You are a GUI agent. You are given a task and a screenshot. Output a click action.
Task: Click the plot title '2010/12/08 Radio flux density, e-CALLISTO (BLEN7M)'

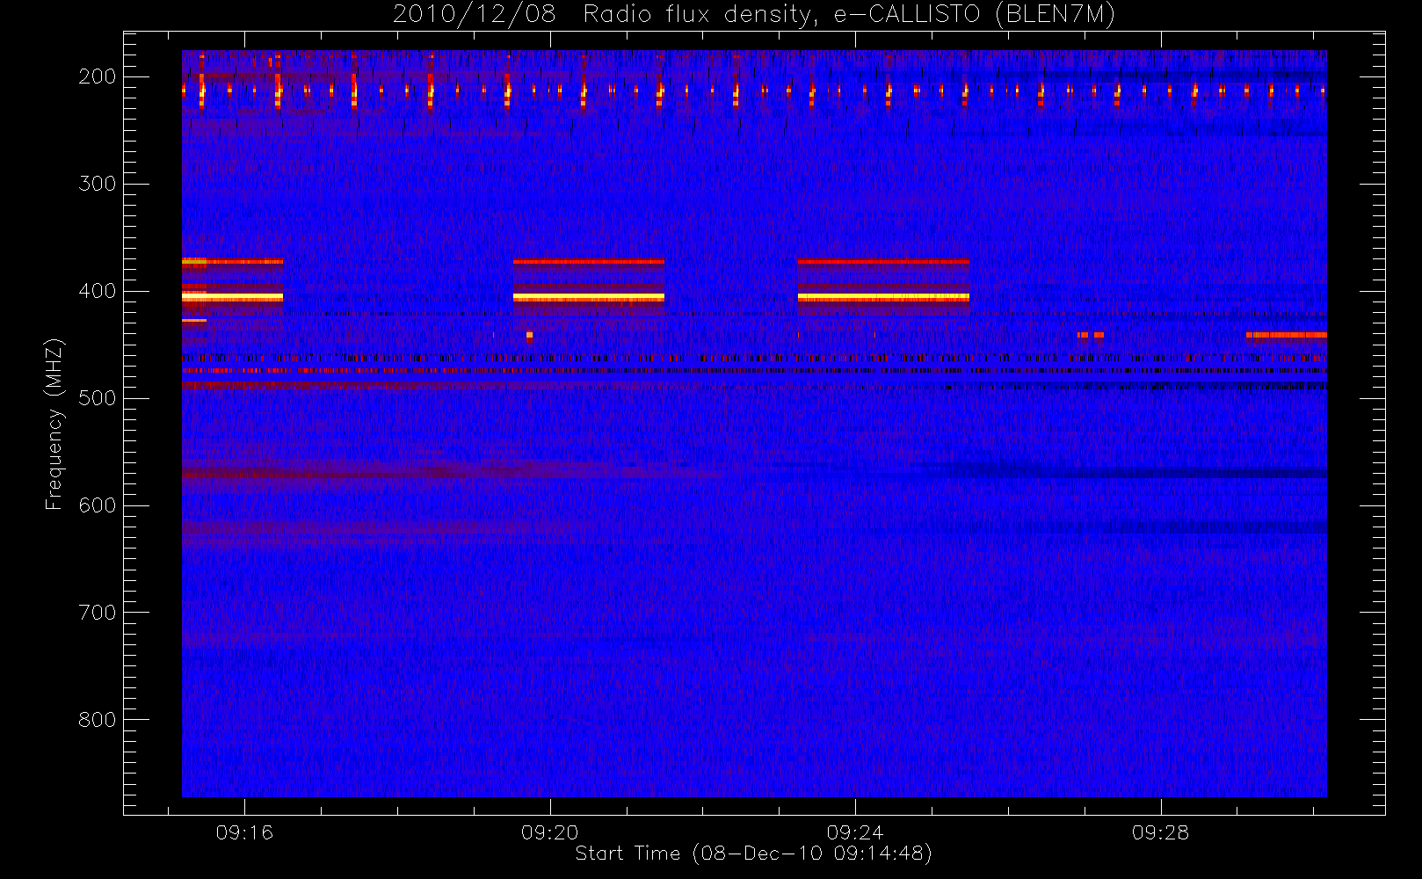click(754, 15)
